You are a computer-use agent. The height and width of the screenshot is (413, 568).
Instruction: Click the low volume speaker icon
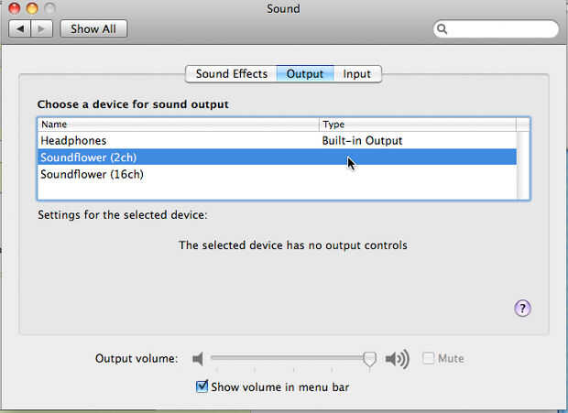(x=197, y=359)
